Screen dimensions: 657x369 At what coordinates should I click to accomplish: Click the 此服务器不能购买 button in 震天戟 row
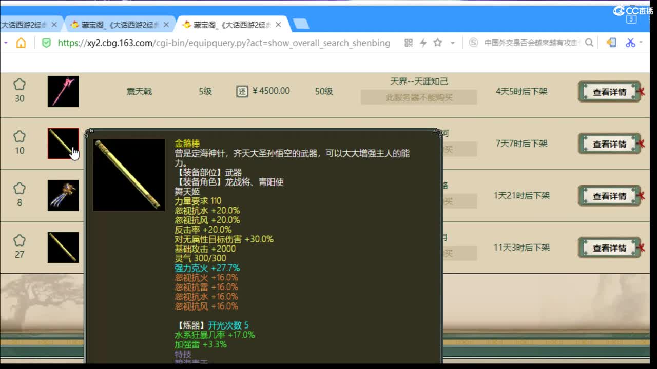point(419,97)
